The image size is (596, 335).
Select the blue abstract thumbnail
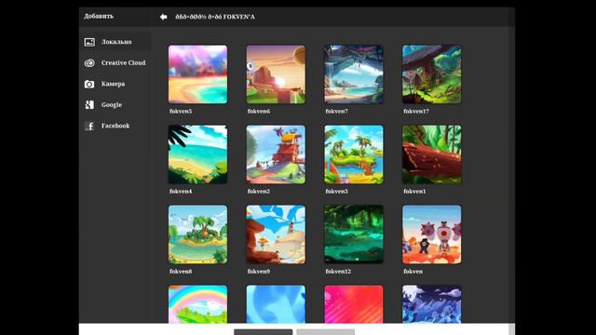pos(276,304)
